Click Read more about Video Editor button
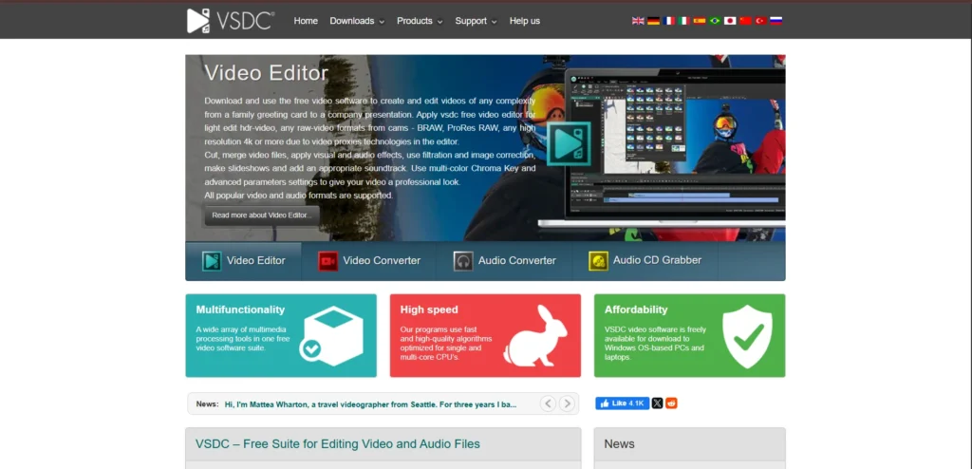The height and width of the screenshot is (469, 972). coord(262,216)
